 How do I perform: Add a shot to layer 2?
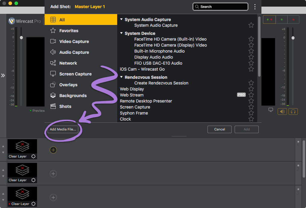[x=53, y=174]
